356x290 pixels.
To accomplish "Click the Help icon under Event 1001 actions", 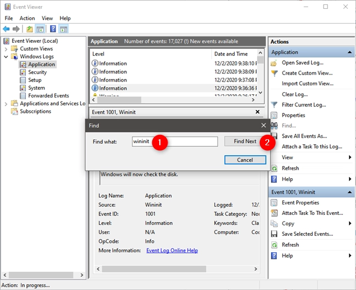I will point(274,255).
